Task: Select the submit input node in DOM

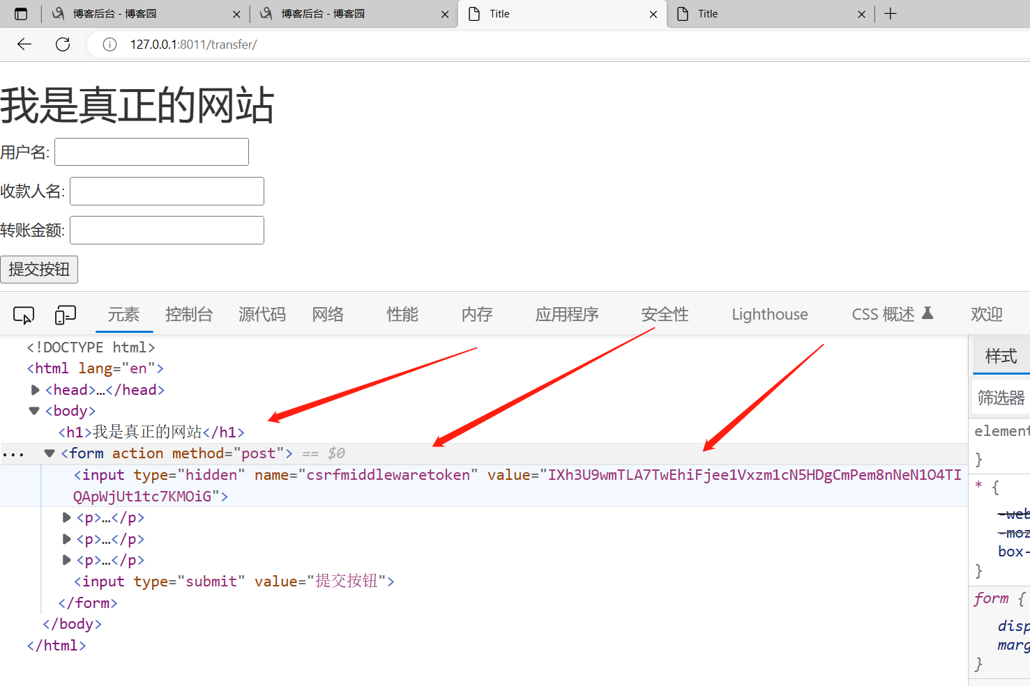Action: (x=234, y=582)
